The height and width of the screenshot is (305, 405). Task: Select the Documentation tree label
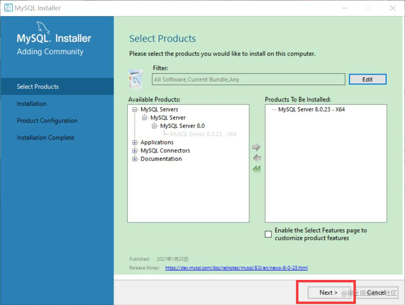(x=161, y=159)
